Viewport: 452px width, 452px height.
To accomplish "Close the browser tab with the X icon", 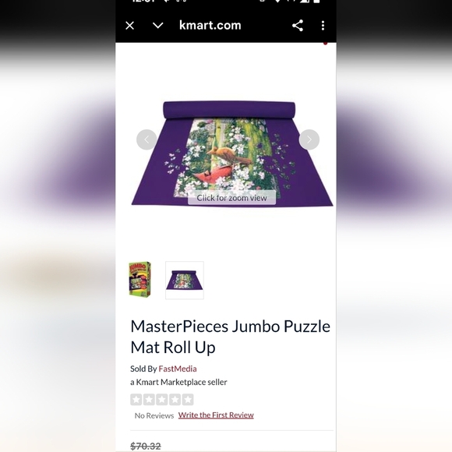I will click(129, 26).
